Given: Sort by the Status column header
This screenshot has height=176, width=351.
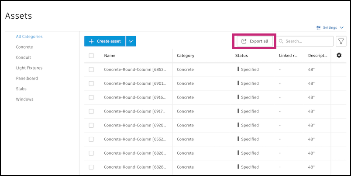Looking at the screenshot, I should pyautogui.click(x=241, y=56).
